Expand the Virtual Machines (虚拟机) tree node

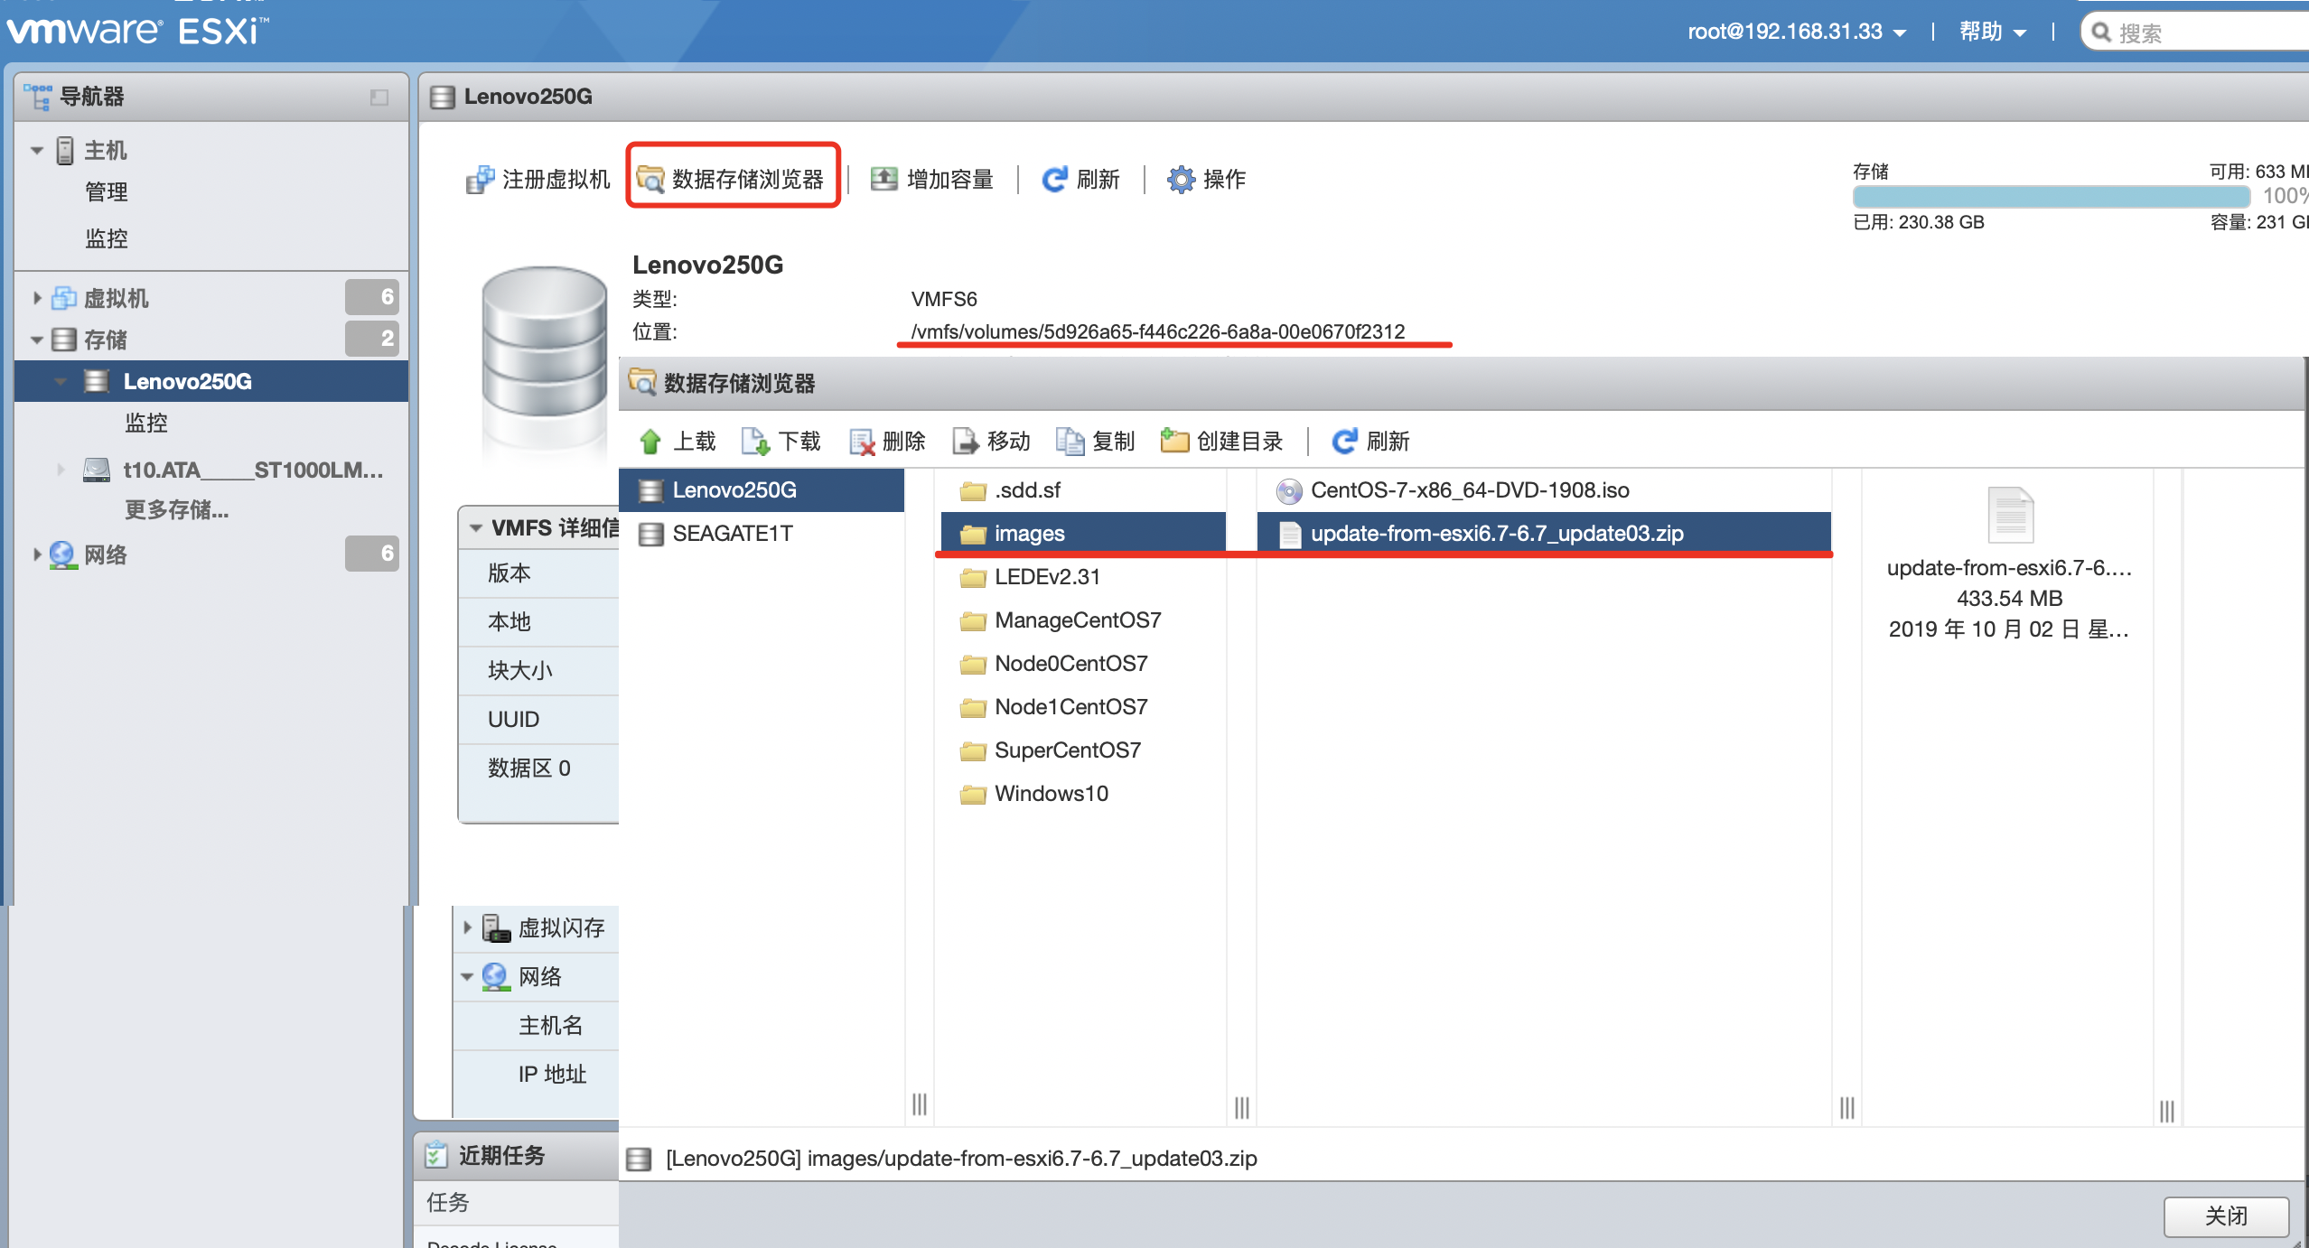click(37, 297)
